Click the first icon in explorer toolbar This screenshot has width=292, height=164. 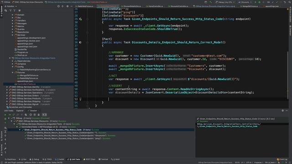[5, 10]
